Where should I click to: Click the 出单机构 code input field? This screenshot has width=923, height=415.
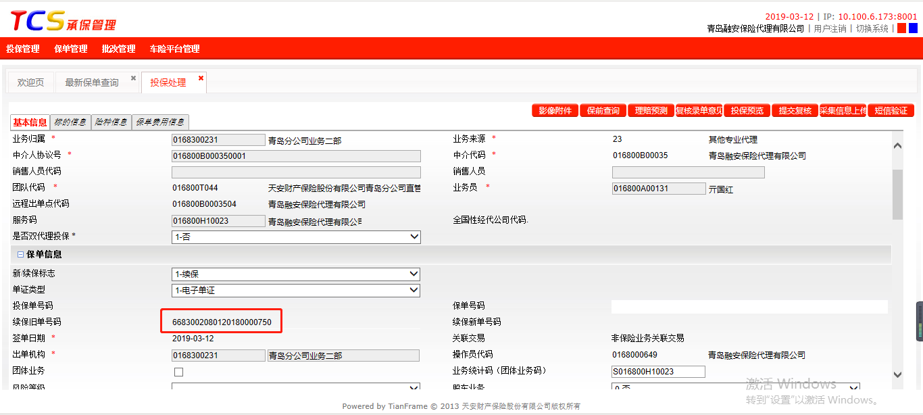[218, 356]
